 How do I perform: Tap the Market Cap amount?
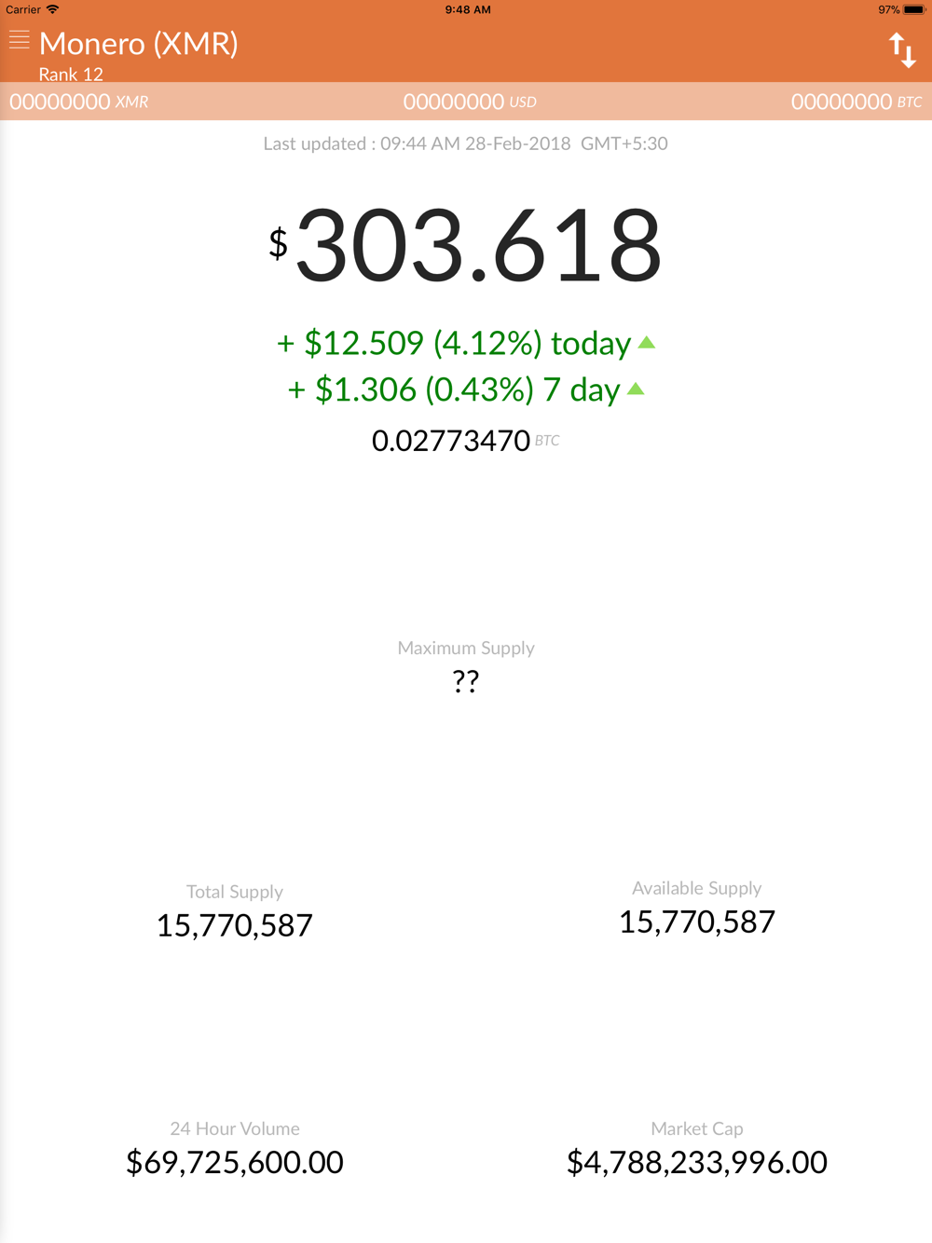click(x=697, y=1162)
